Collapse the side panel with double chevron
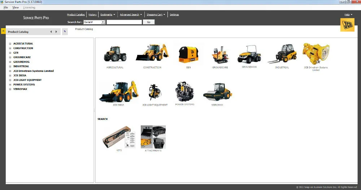 (x=3, y=31)
